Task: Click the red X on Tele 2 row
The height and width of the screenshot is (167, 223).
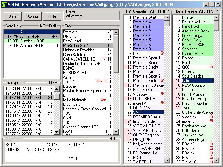Action: pos(105,81)
